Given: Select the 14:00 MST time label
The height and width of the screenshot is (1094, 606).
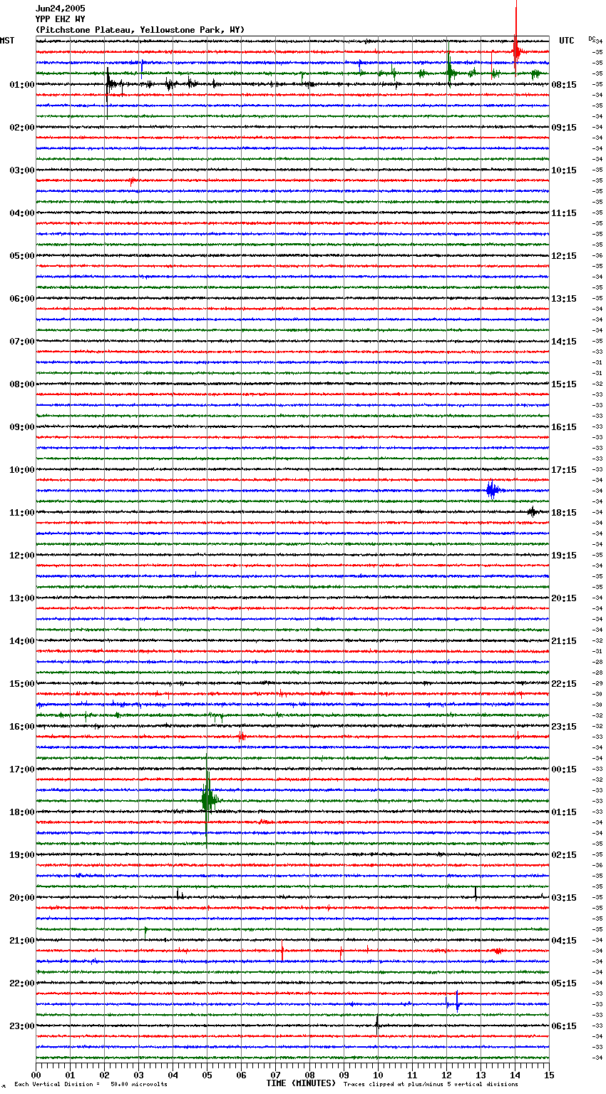Looking at the screenshot, I should pyautogui.click(x=22, y=641).
